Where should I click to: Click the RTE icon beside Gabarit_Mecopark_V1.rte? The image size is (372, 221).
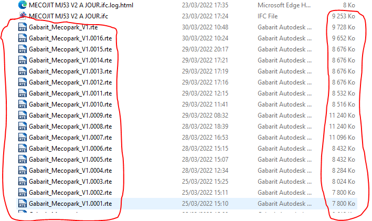23,26
